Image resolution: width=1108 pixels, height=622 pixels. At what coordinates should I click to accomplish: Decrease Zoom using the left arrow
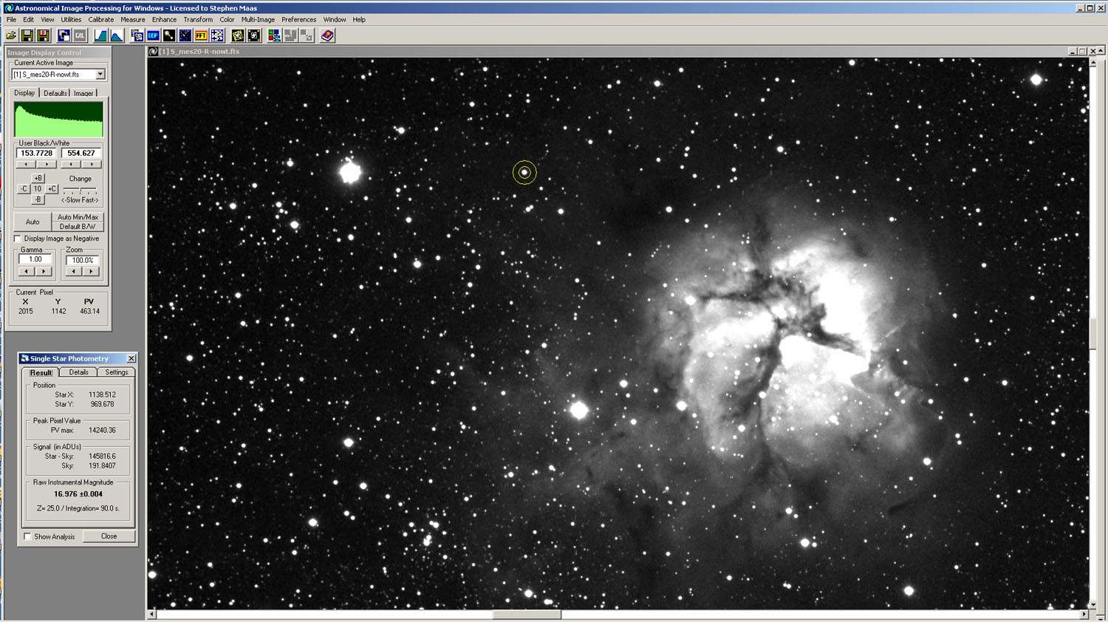tap(73, 271)
